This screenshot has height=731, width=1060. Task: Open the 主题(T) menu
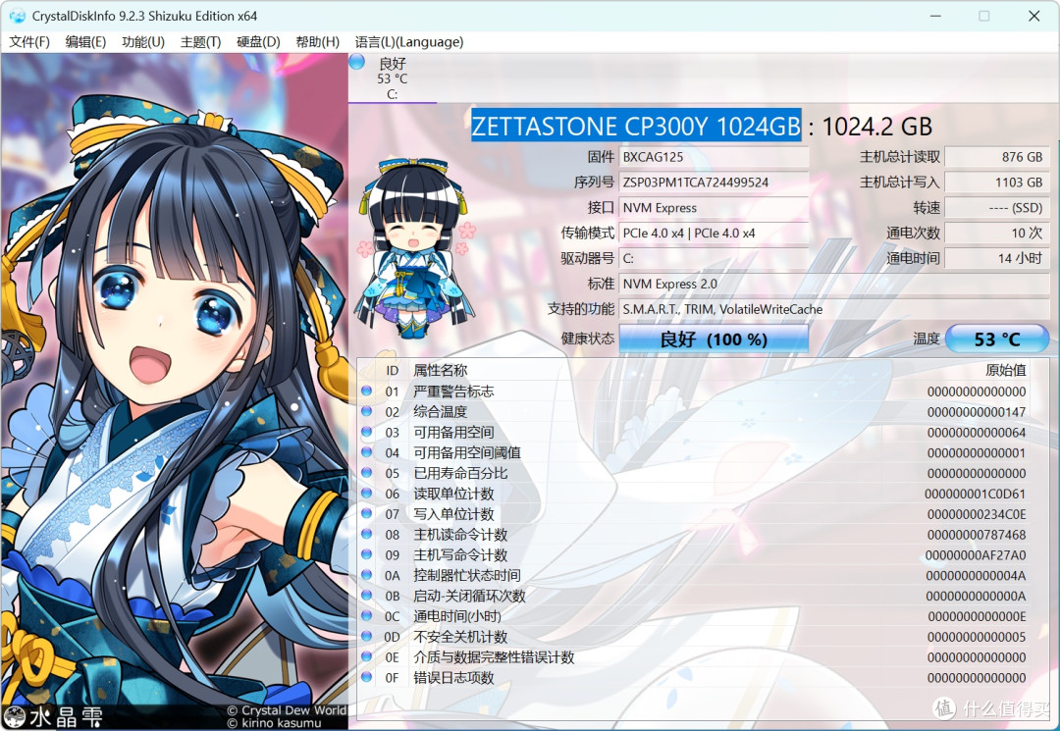pos(200,42)
